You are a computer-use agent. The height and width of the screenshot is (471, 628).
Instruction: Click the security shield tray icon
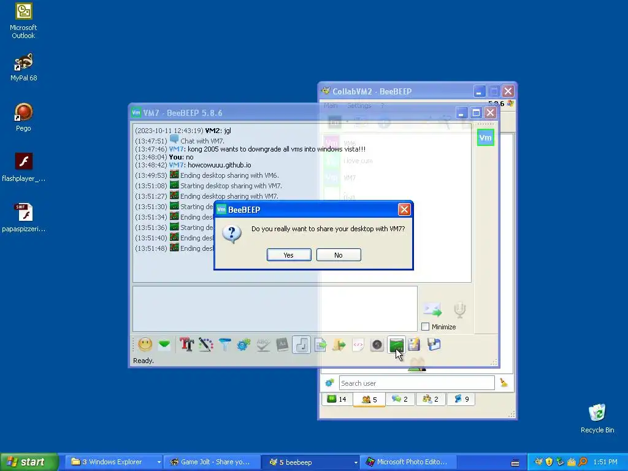click(549, 462)
